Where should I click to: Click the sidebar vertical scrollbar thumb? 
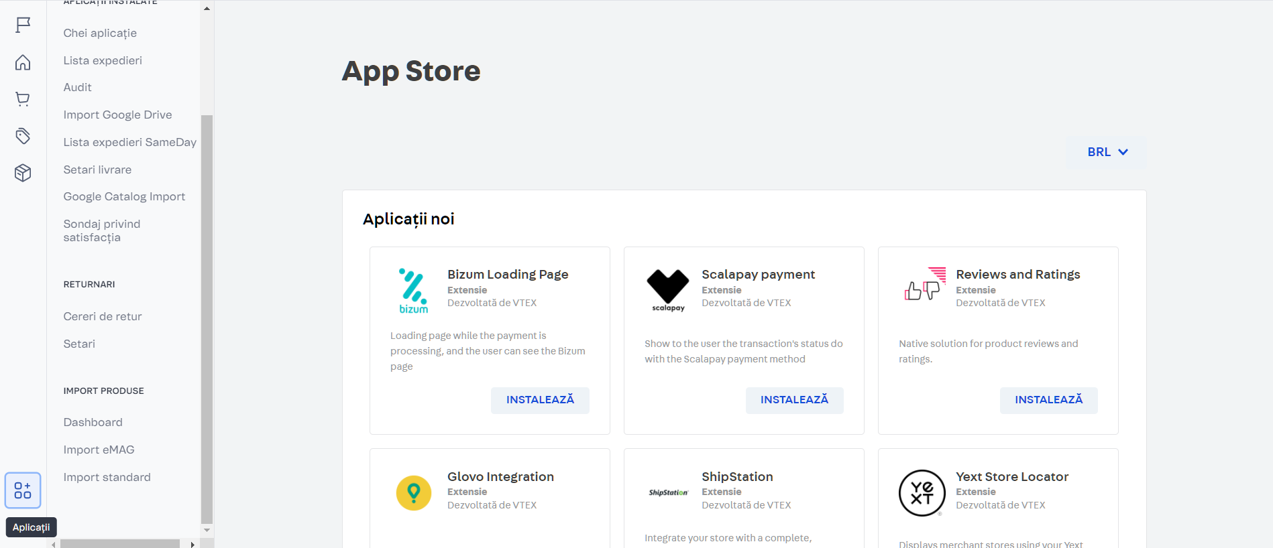point(207,318)
